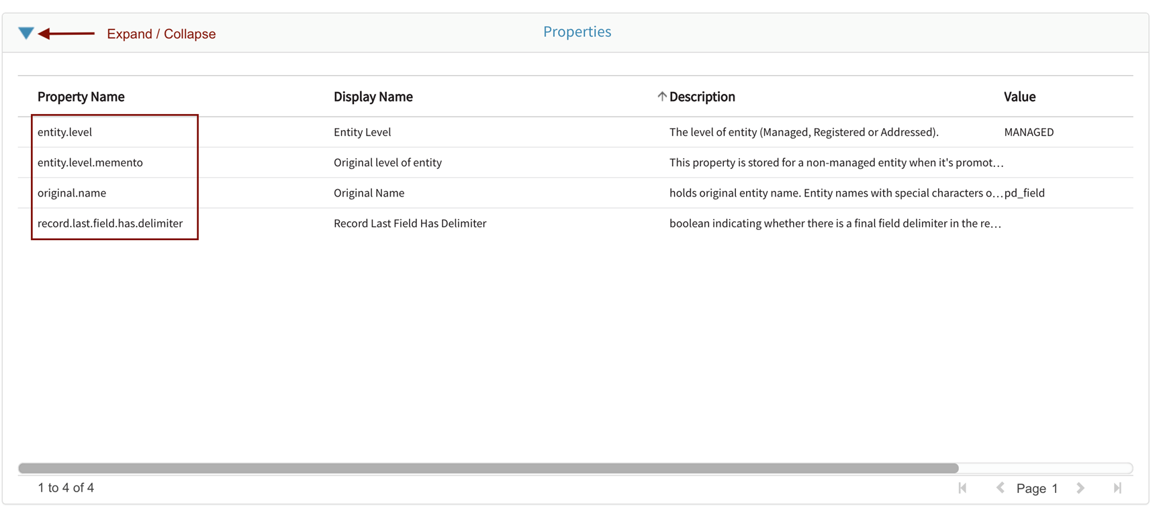The height and width of the screenshot is (509, 1153).
Task: Click the horizontal scrollbar thumb
Action: pyautogui.click(x=488, y=468)
